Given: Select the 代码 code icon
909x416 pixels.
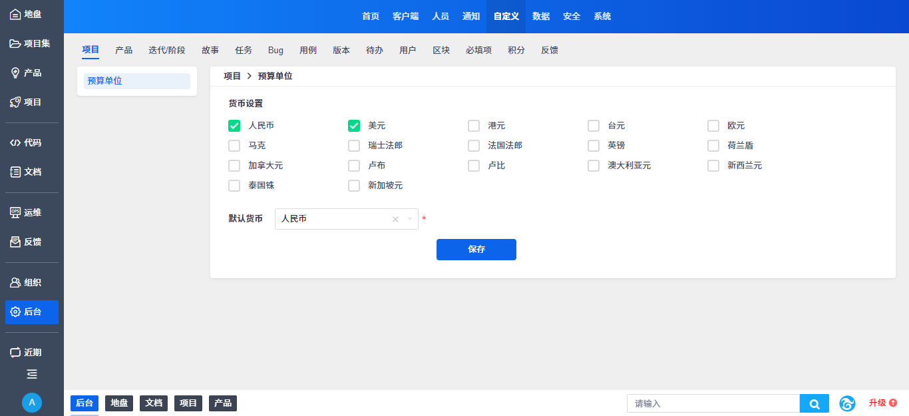Looking at the screenshot, I should [x=15, y=142].
